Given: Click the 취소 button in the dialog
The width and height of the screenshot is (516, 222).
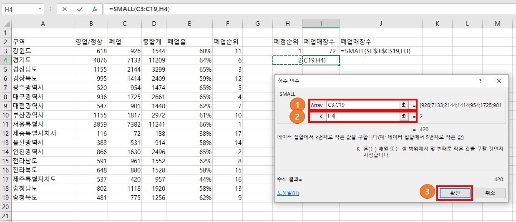Looking at the screenshot, I should [x=490, y=193].
